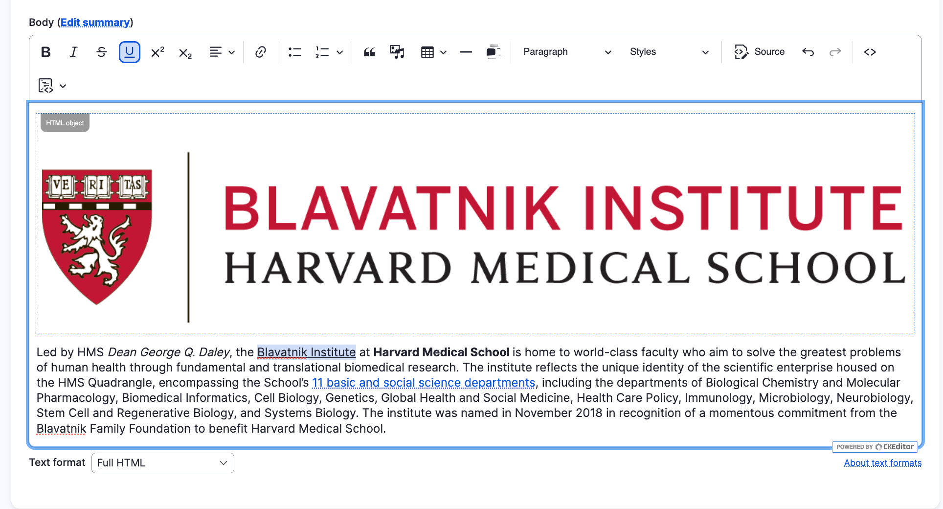Redo the last change

point(835,52)
